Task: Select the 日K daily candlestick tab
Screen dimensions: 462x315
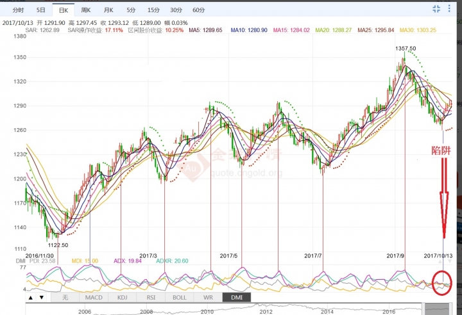Action: coord(63,10)
